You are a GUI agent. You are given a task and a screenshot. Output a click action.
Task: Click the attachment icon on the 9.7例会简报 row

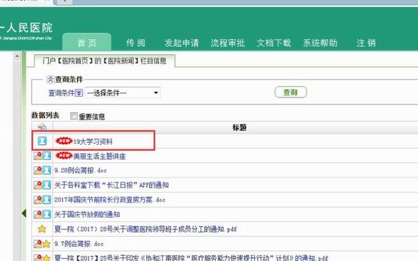click(38, 244)
